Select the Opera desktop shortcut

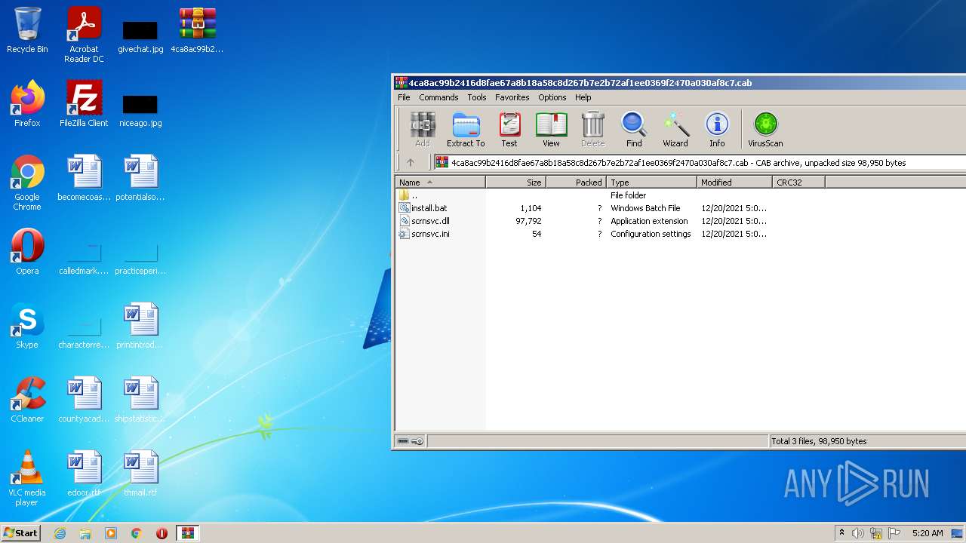27,252
